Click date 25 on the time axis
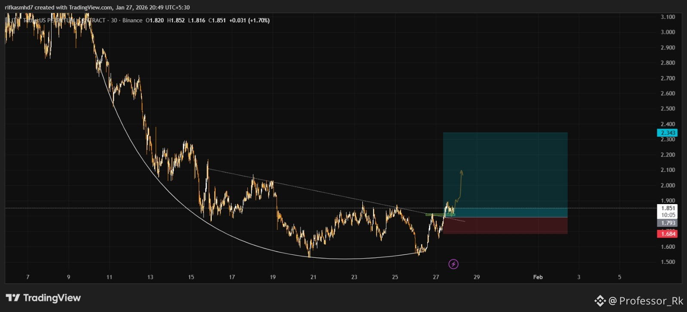687x312 pixels. 395,277
